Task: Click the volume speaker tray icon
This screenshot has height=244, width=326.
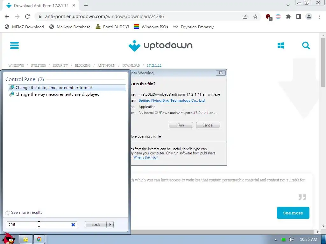Action: 291,240
